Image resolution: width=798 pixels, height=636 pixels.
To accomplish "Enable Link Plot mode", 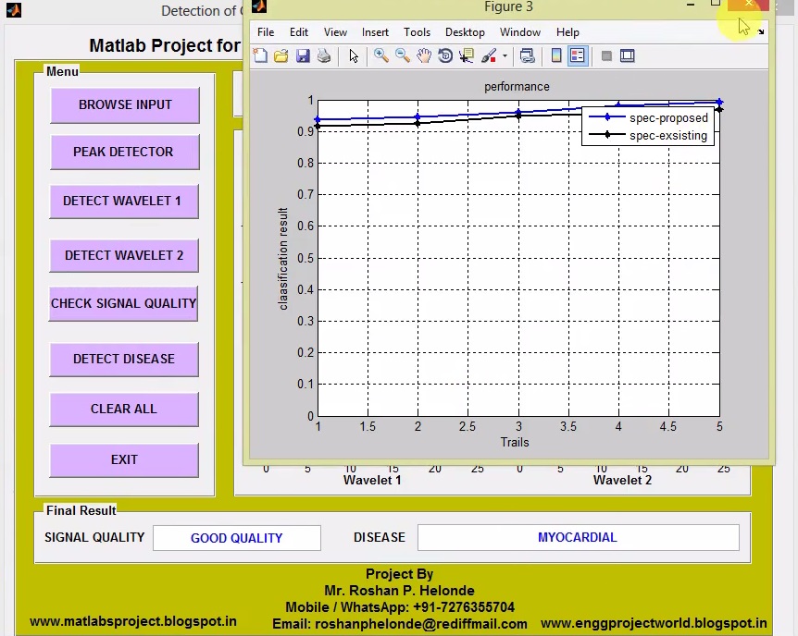I will coord(528,55).
